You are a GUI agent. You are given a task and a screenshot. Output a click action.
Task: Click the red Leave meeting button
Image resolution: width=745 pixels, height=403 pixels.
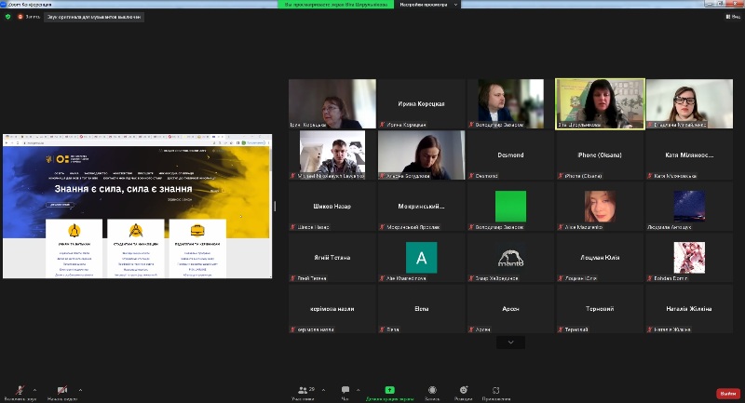point(727,393)
